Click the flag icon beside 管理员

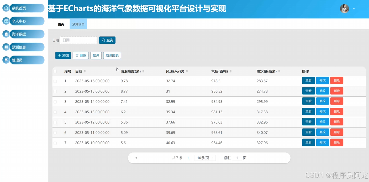(6, 60)
